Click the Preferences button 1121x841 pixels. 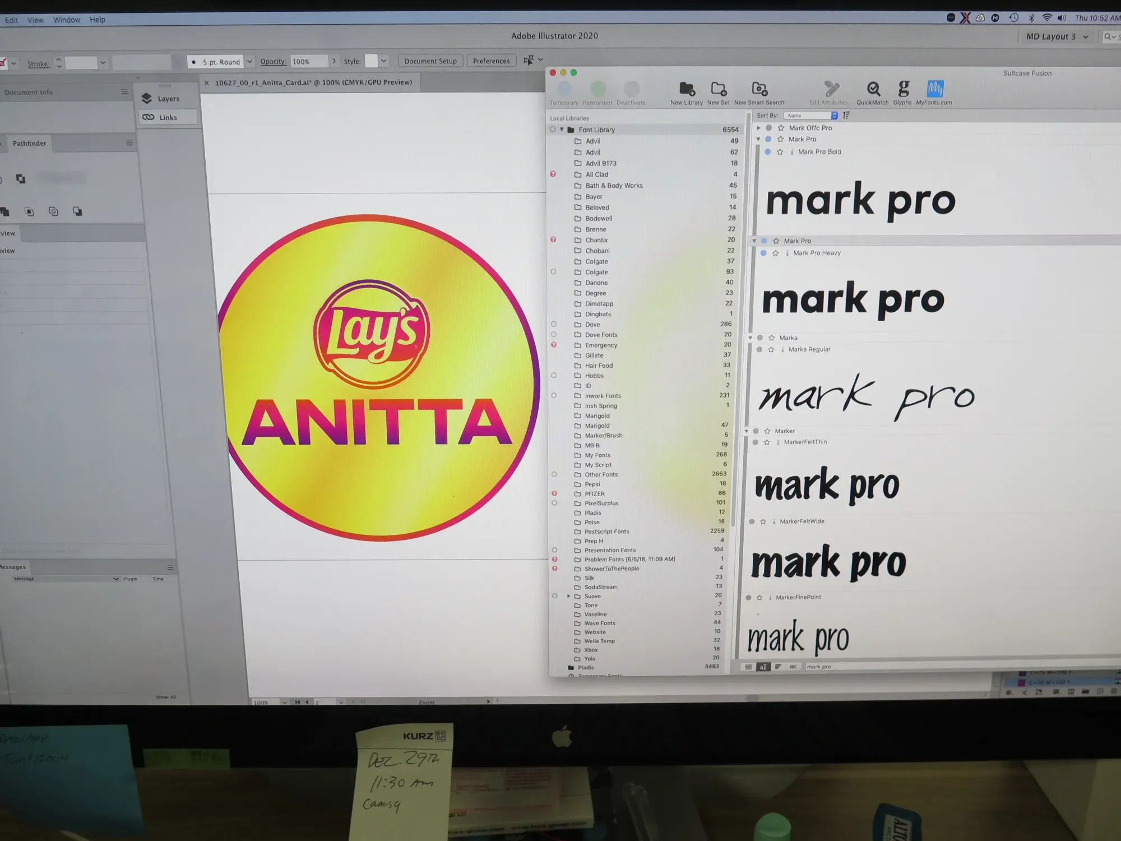[x=491, y=61]
